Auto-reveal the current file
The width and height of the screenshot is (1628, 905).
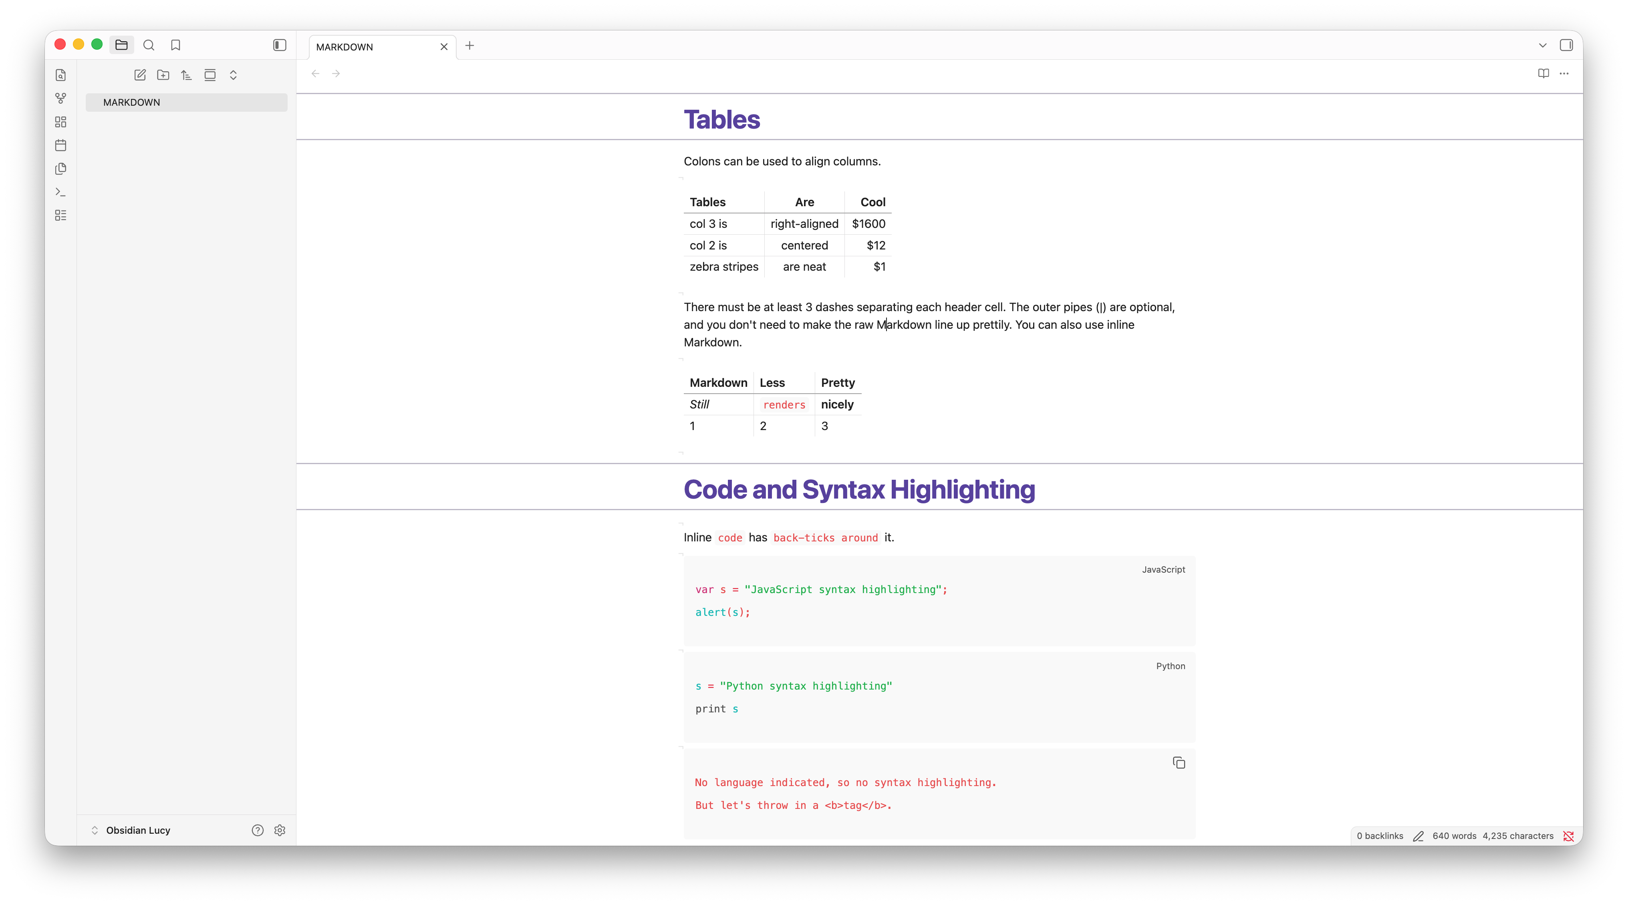(x=210, y=75)
